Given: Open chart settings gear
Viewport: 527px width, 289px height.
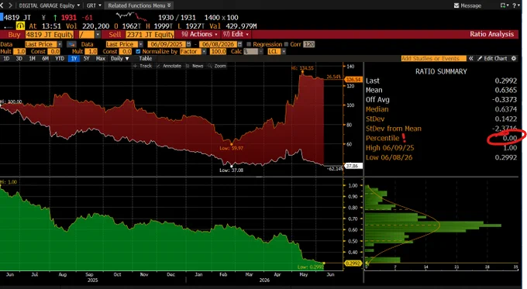Looking at the screenshot, I should [514, 58].
